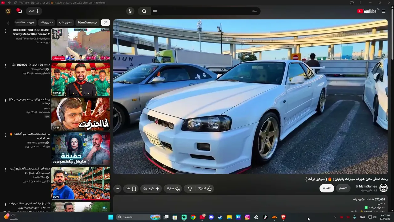Open the BLAST Bounty Malta live thumbnail
The image size is (394, 222).
click(x=81, y=45)
